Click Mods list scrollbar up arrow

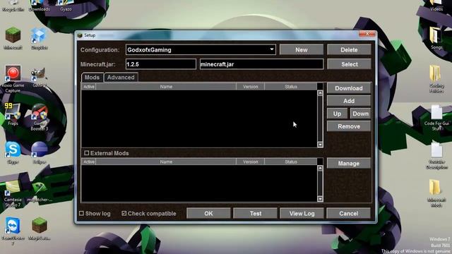(320, 93)
